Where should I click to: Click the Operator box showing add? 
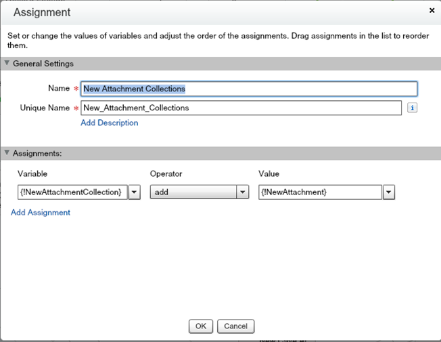click(193, 192)
